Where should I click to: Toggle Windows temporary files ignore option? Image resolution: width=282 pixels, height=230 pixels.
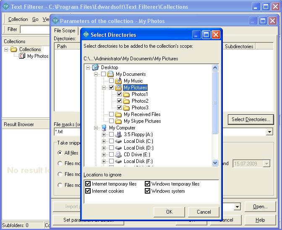pyautogui.click(x=147, y=183)
